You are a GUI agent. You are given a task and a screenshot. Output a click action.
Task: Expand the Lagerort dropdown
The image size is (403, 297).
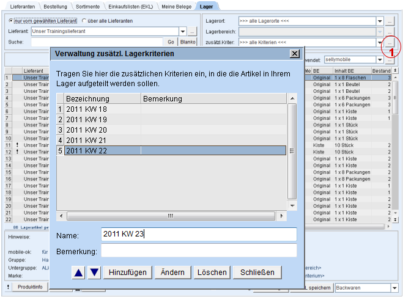[379, 21]
